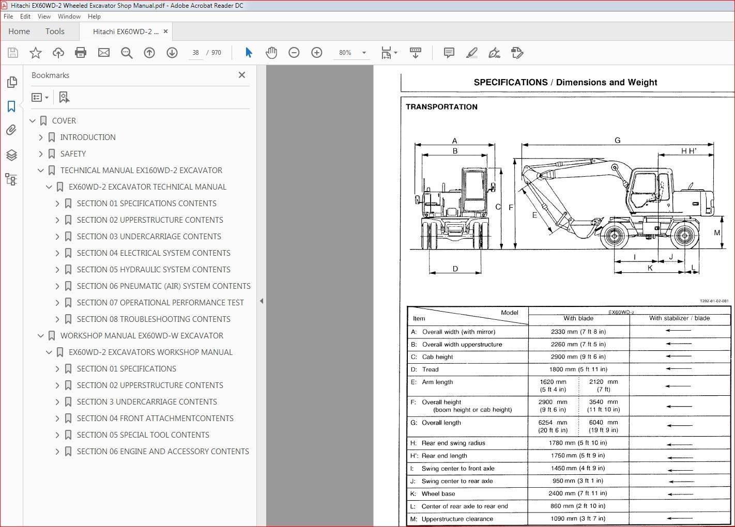Image resolution: width=735 pixels, height=527 pixels.
Task: Collapse WORKSHOP MANUAL EX60WD-W EXCAVATOR bookmark
Action: tap(41, 336)
